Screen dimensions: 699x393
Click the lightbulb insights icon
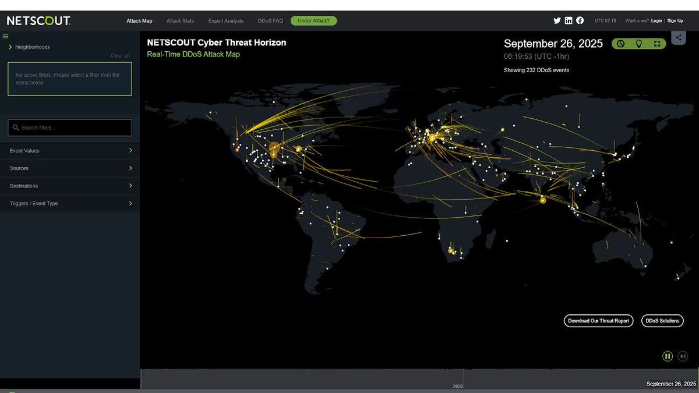[x=639, y=44]
